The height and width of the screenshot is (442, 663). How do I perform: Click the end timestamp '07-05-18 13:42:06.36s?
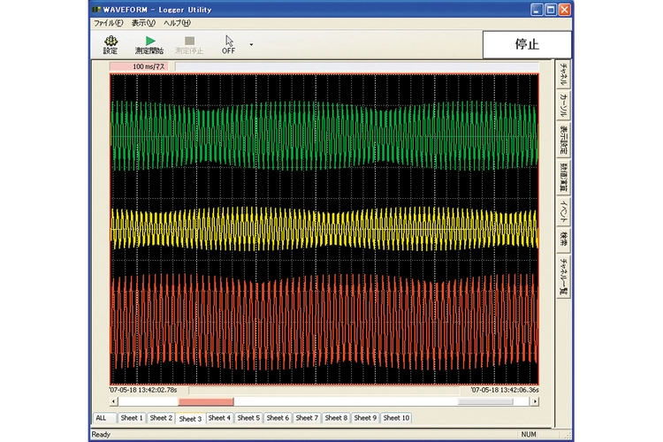pos(505,390)
